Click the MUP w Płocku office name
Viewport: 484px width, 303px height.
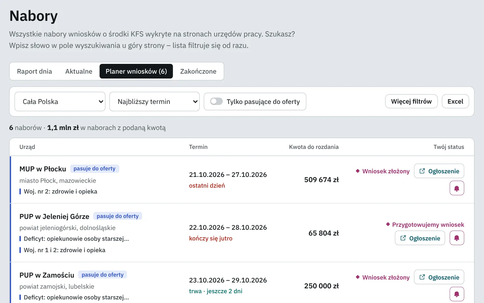point(43,169)
